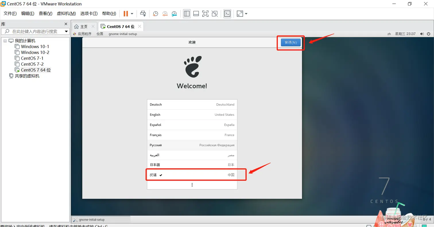Send Ctrl+Alt+Del to the virtual machine
Viewport: 434px width, 227px height.
(x=143, y=13)
